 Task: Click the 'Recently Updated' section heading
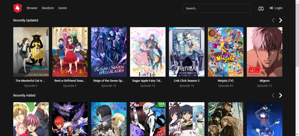[26, 20]
